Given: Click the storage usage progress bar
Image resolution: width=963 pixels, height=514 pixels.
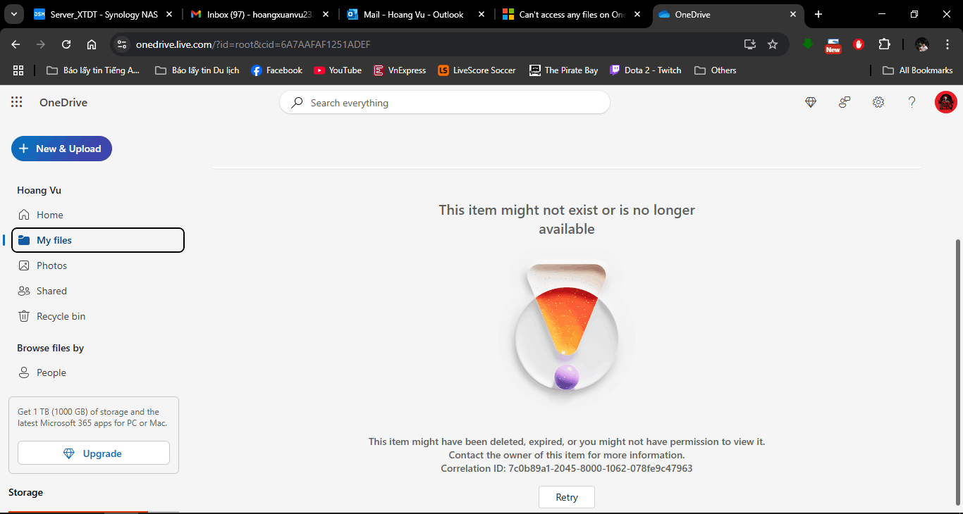Looking at the screenshot, I should coord(94,511).
